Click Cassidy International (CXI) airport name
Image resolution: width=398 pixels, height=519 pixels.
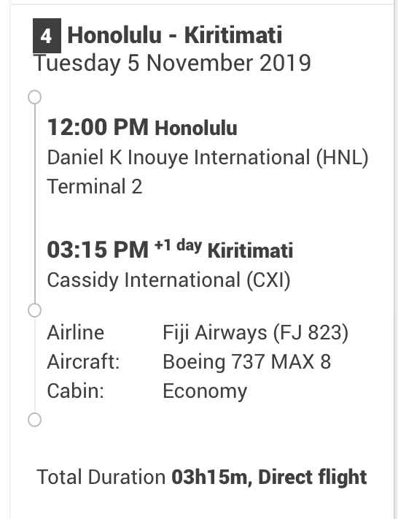click(168, 280)
